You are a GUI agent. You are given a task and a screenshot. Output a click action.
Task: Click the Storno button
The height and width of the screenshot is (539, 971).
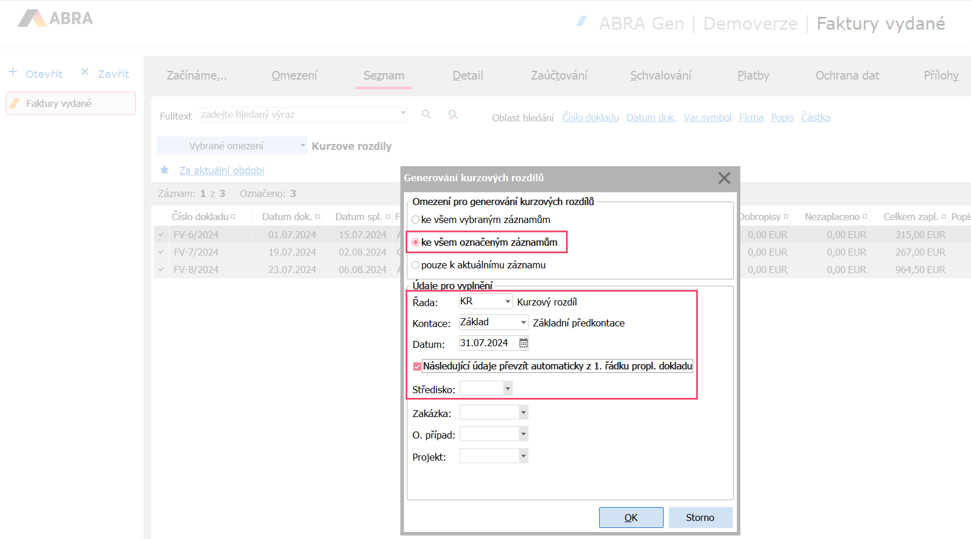click(x=700, y=518)
